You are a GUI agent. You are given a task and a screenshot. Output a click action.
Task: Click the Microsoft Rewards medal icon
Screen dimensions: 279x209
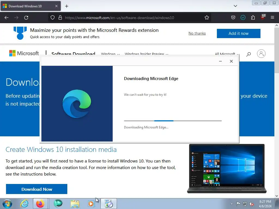(x=20, y=33)
